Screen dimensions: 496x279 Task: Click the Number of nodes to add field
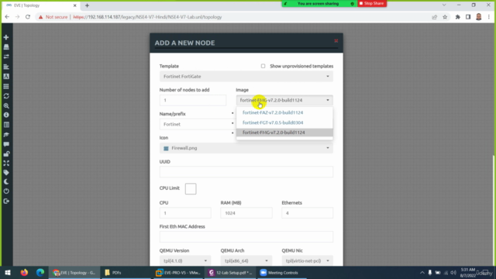193,100
